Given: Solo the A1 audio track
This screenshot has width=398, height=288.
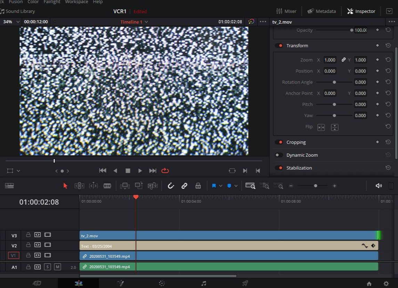Looking at the screenshot, I should tap(47, 267).
